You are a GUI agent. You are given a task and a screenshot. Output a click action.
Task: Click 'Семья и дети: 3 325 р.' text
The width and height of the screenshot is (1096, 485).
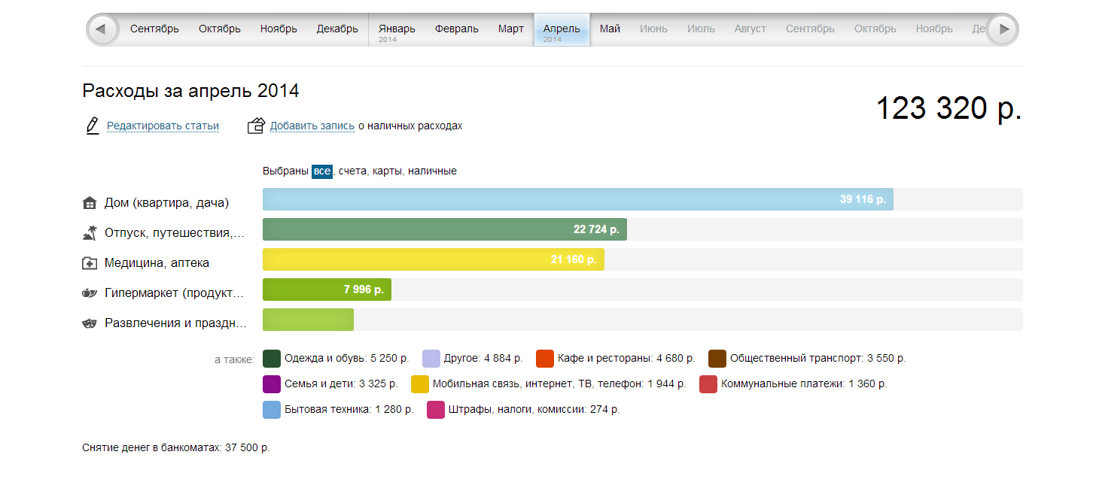point(341,384)
